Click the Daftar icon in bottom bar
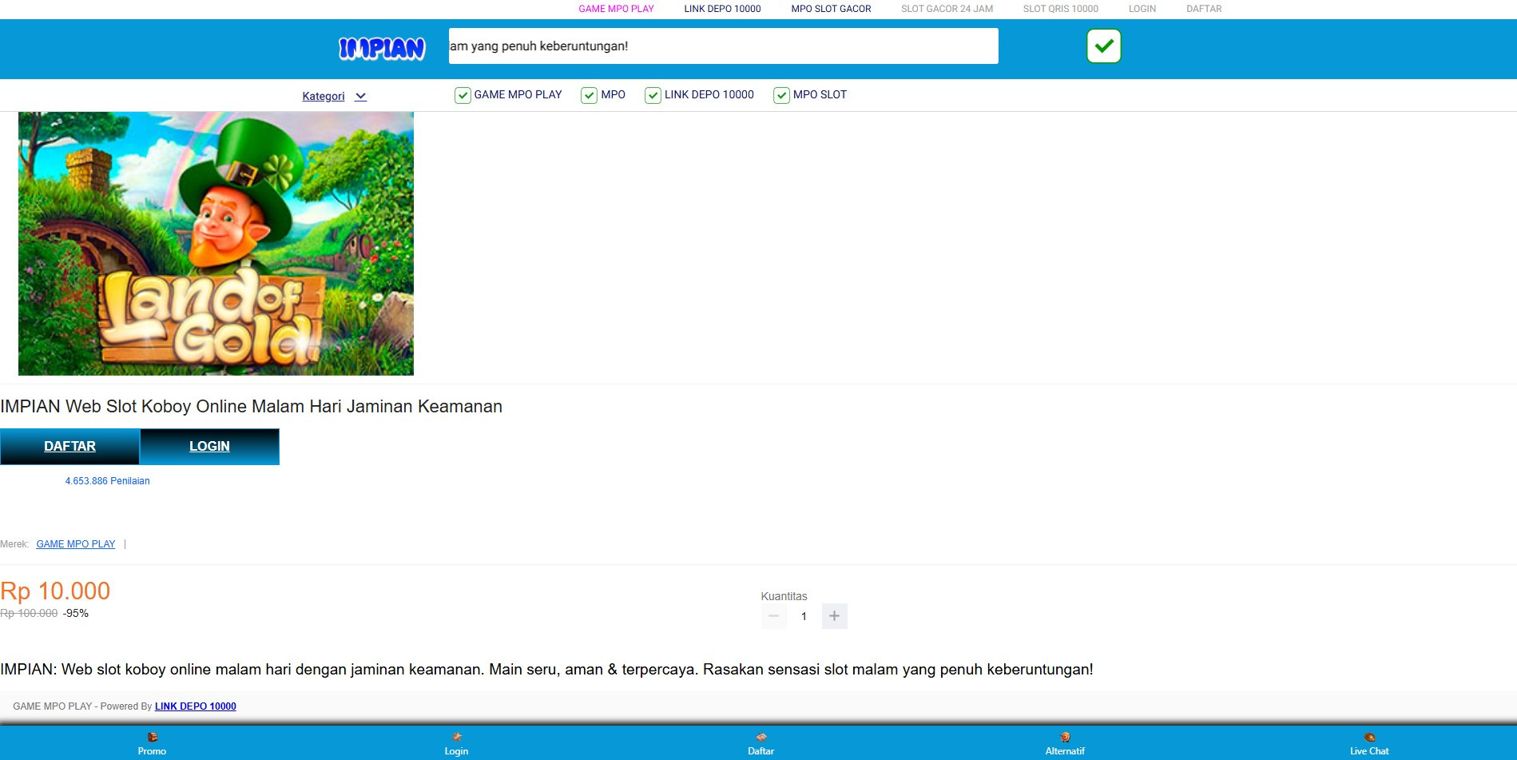The height and width of the screenshot is (760, 1517). [x=760, y=737]
